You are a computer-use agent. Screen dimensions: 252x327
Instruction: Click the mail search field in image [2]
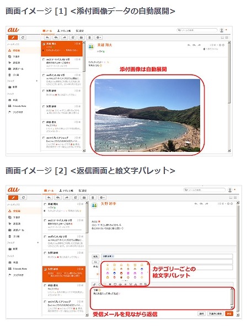[x=205, y=190]
